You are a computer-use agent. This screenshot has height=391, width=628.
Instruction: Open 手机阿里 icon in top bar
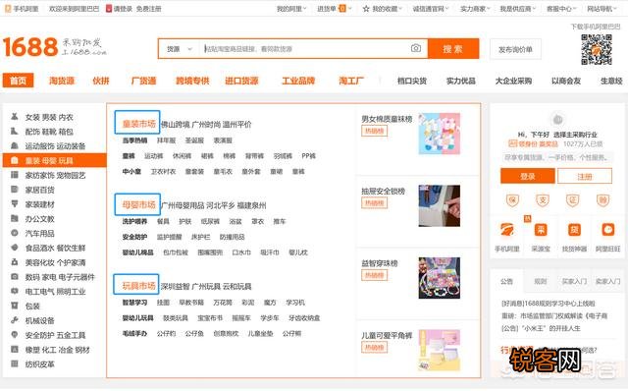click(8, 9)
